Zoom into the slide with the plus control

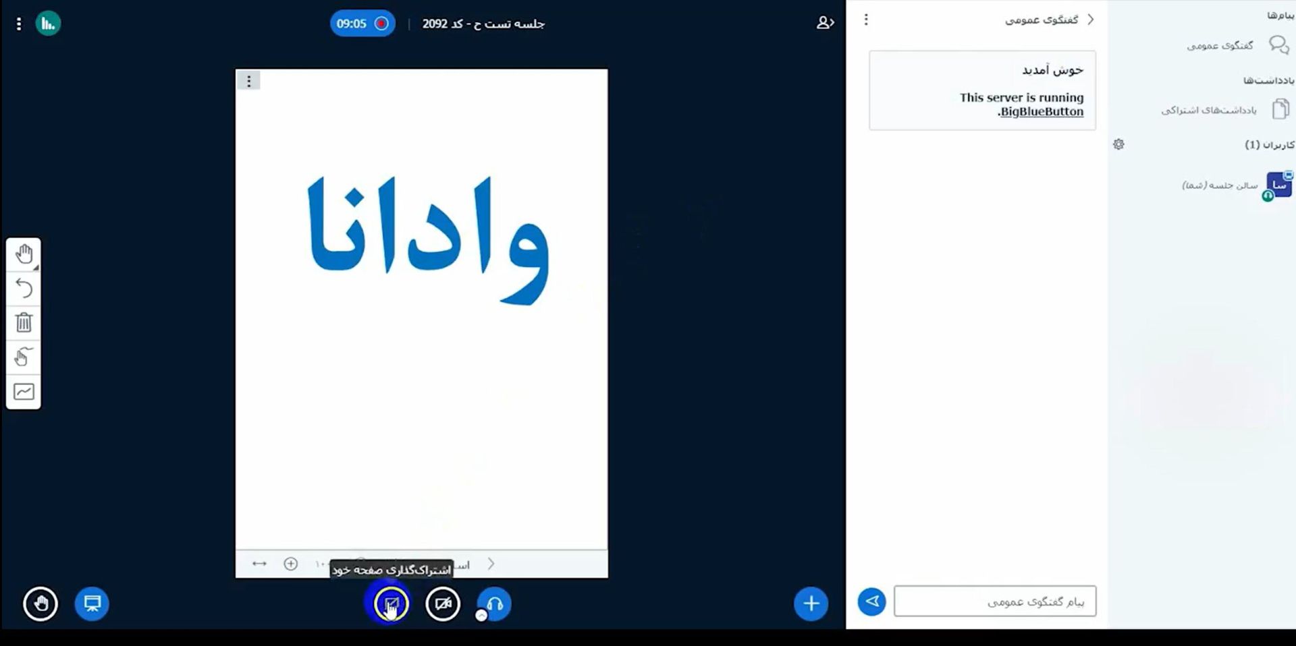pyautogui.click(x=291, y=562)
